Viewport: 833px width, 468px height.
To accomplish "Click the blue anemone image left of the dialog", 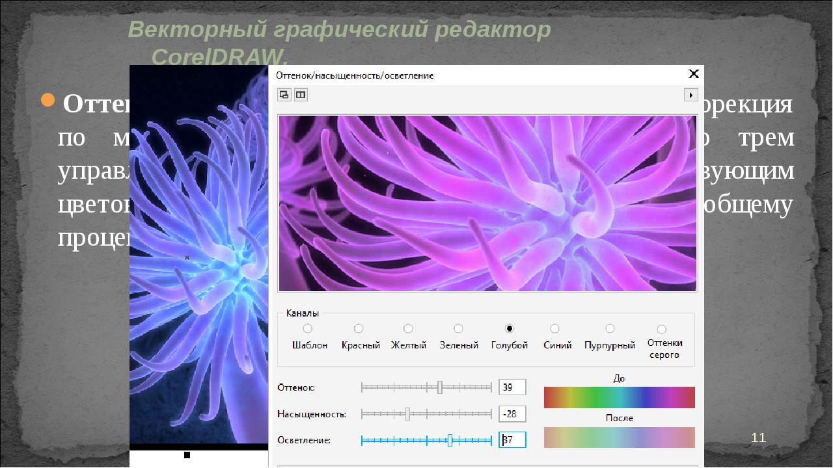I will coord(199,253).
